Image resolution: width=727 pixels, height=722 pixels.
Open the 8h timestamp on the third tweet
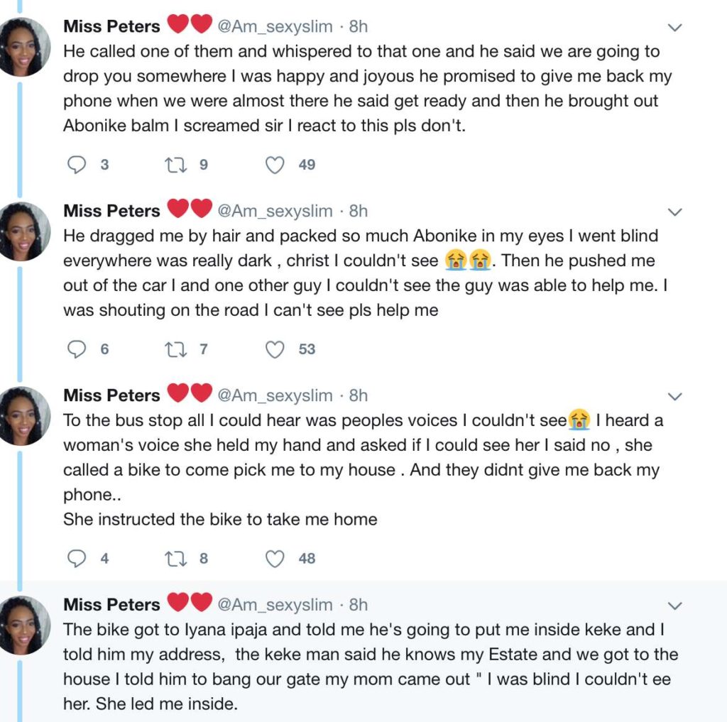click(x=359, y=395)
